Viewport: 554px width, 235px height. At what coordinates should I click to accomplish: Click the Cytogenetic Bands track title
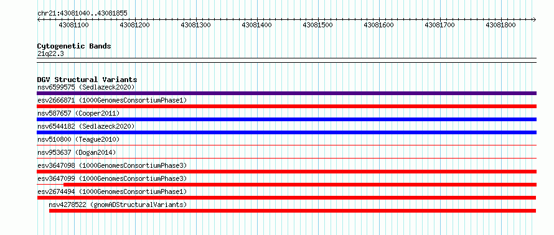[x=74, y=46]
